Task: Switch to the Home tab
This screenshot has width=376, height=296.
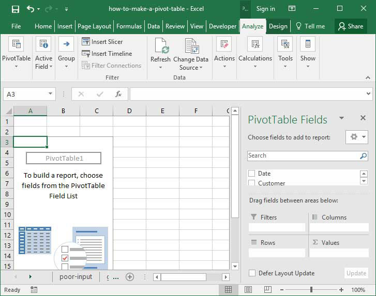Action: [43, 26]
